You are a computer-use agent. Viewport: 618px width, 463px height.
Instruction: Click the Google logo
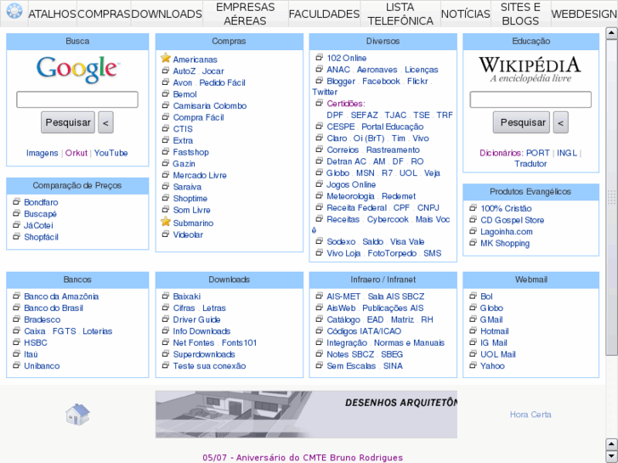coord(77,70)
